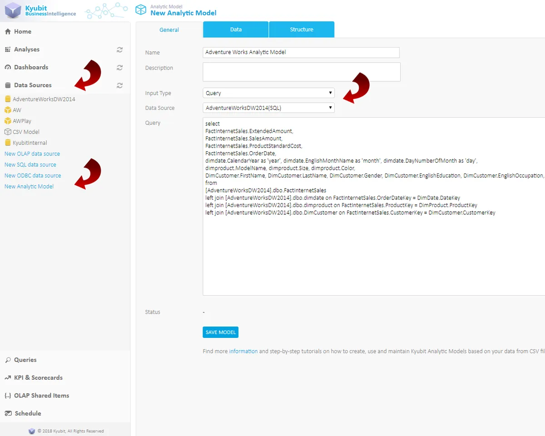Click the Kyubit copyright footer text
Viewport: 545px width, 436px height.
(70, 431)
